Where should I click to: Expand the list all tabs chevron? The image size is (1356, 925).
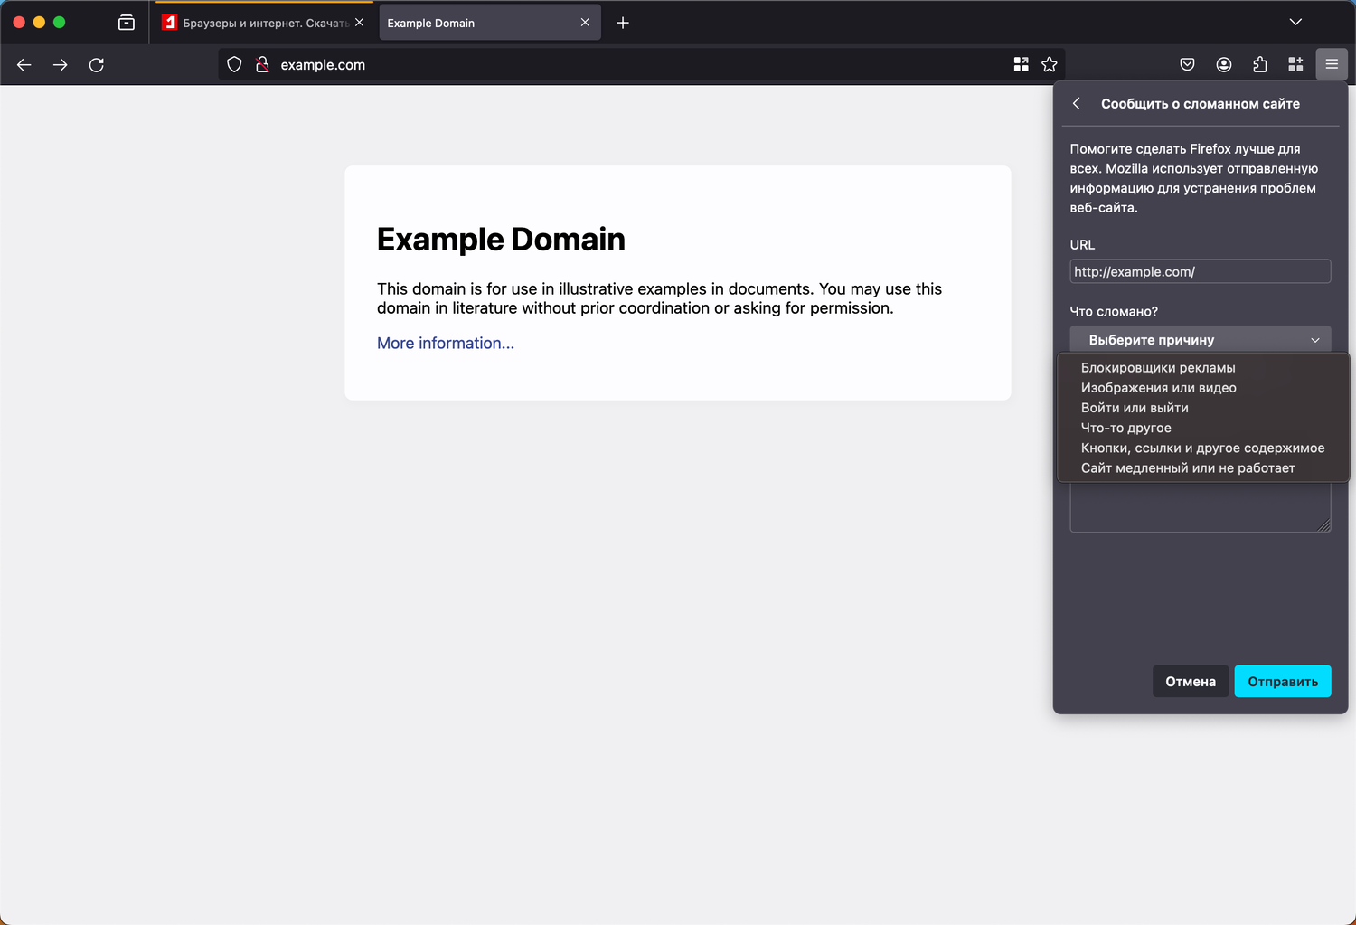(x=1295, y=23)
